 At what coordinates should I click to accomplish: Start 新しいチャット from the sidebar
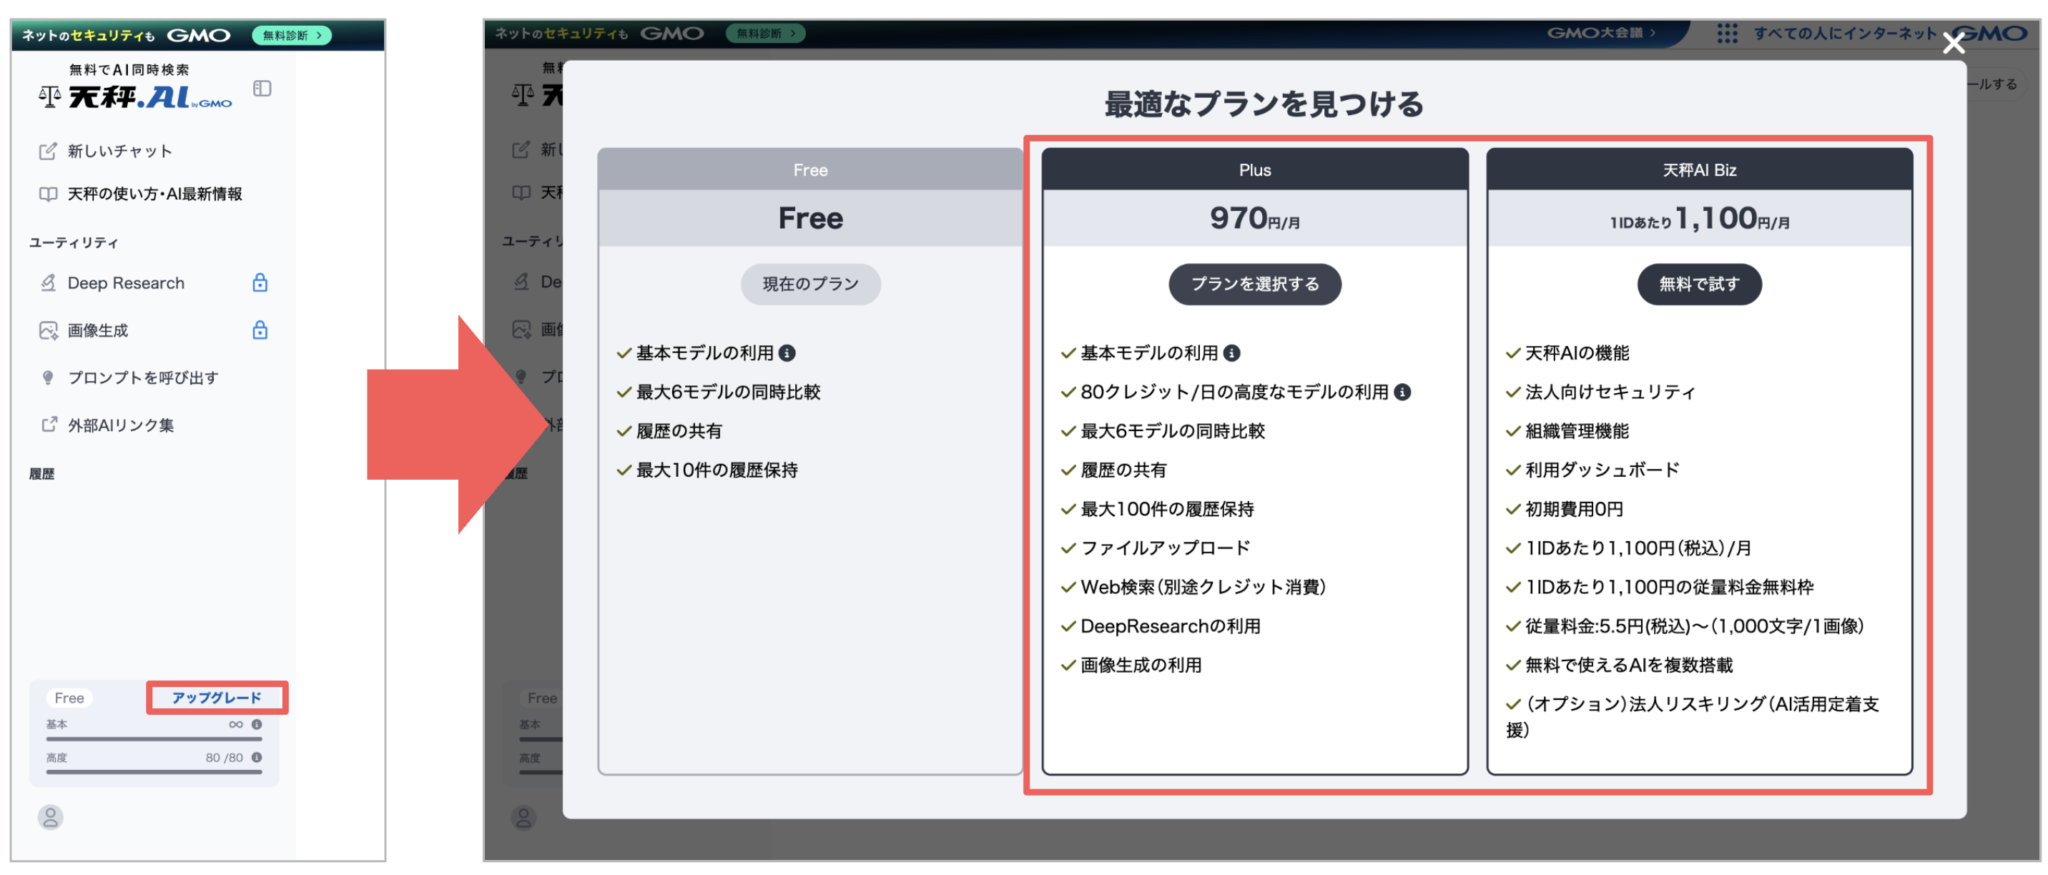coord(119,151)
